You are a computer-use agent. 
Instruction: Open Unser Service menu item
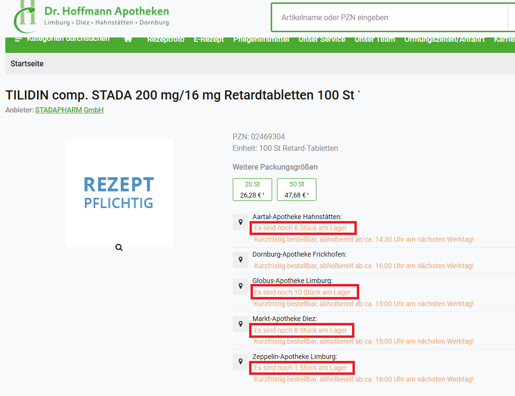point(322,39)
